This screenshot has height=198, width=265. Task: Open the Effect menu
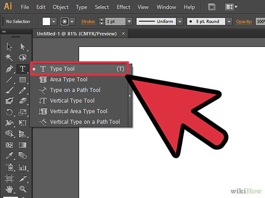tap(123, 7)
